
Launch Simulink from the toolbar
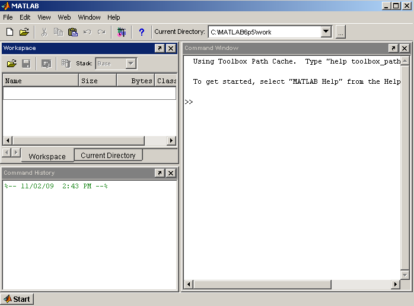coord(122,32)
